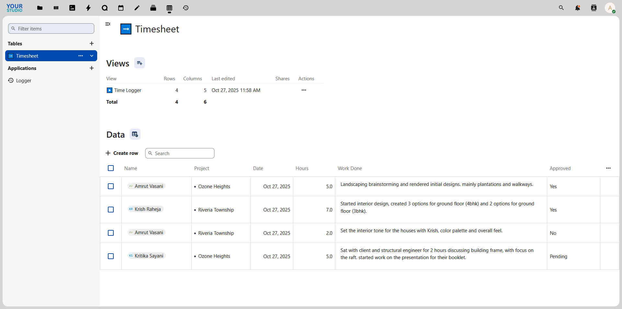622x309 pixels.
Task: Click the Krish Raheja name chip
Action: point(145,209)
